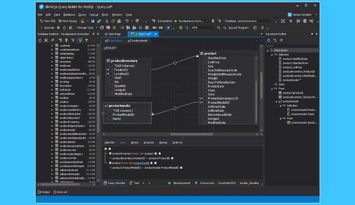
Task: Switch to the Start Page tab
Action: (x=113, y=34)
